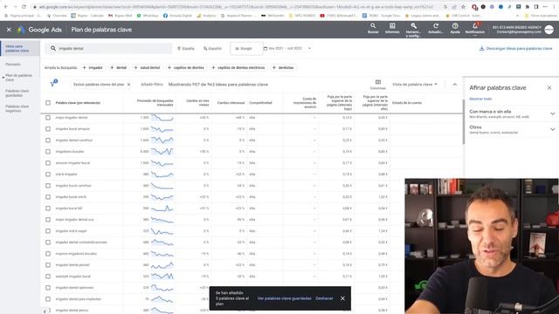Toggle the select-all keywords checkbox in header

48,103
